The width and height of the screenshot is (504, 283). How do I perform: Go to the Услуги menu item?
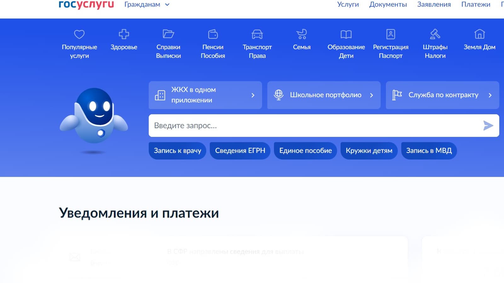click(348, 5)
